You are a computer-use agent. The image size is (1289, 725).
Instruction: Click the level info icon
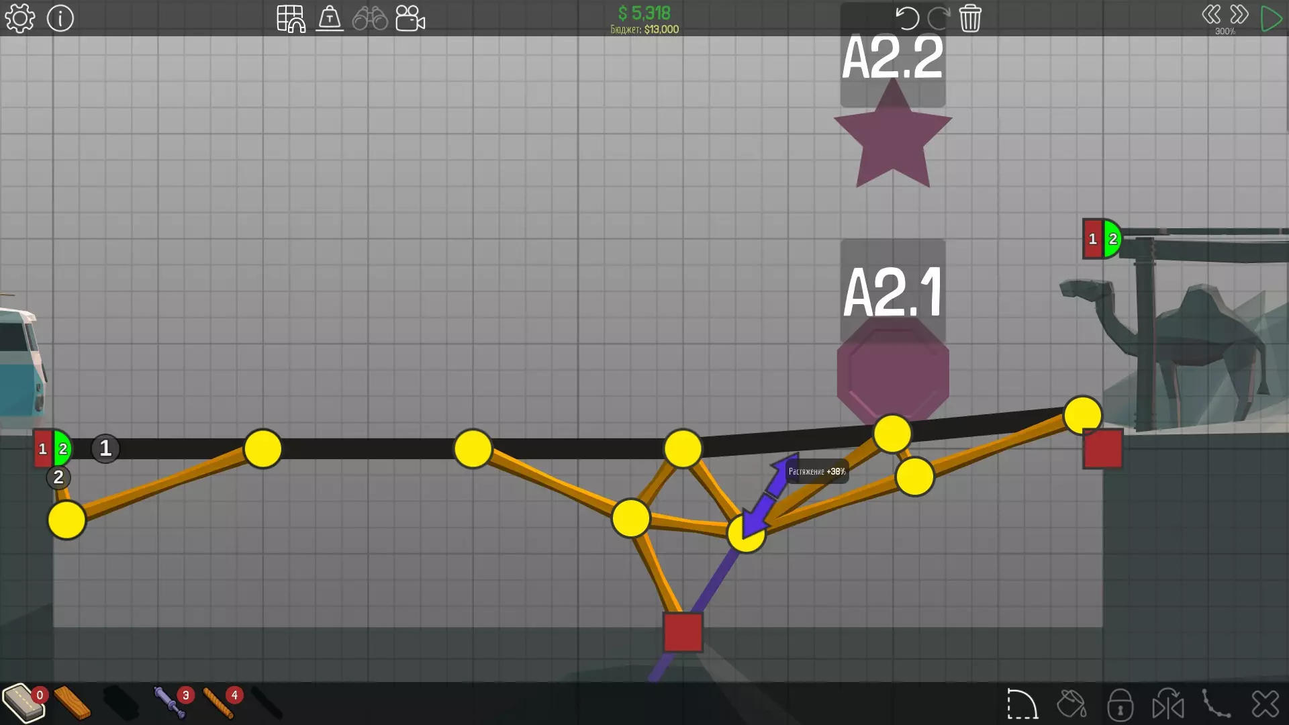(60, 18)
